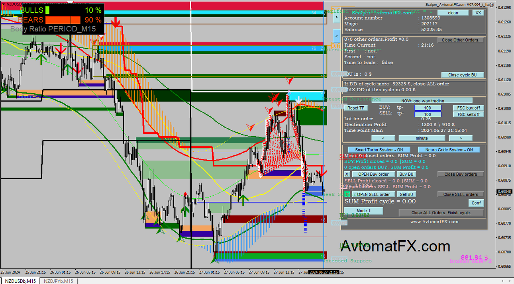The height and width of the screenshot is (284, 514).
Task: Toggle FSC buy:off switch
Action: click(x=469, y=108)
